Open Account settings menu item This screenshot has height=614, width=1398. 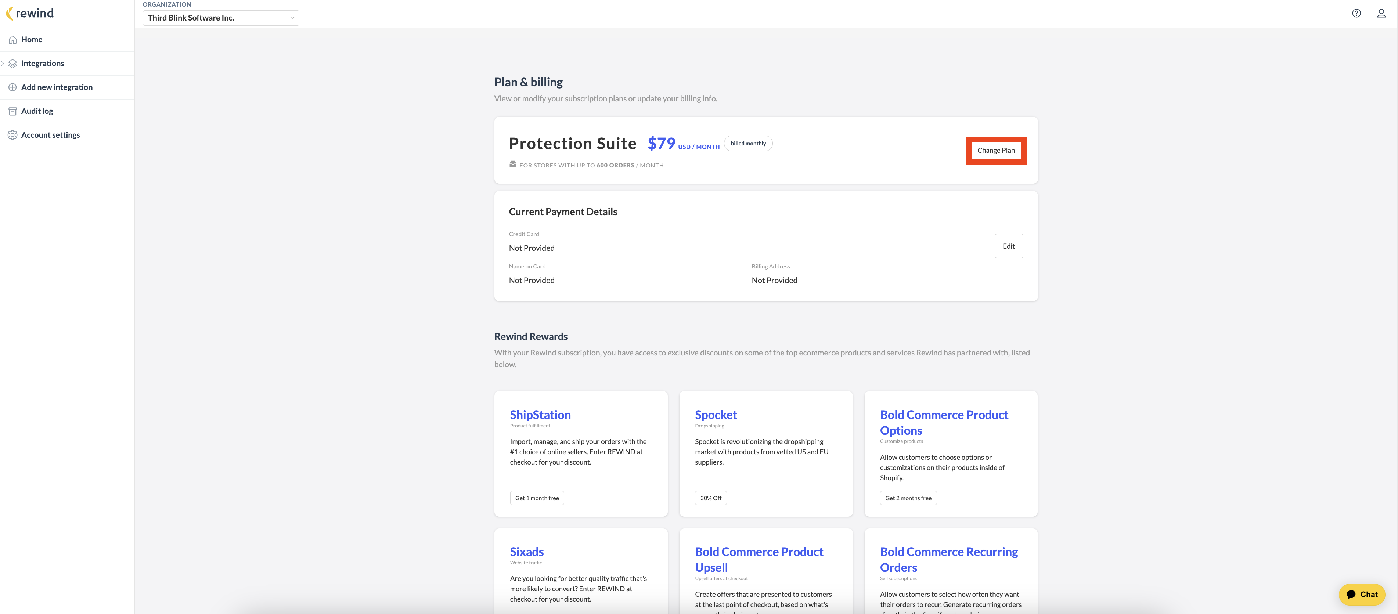click(x=50, y=135)
